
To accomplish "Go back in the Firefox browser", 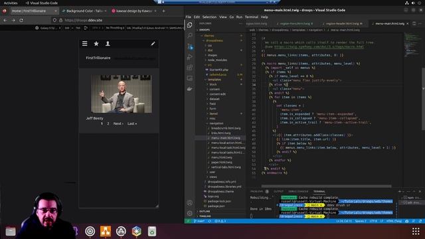I will pos(5,20).
